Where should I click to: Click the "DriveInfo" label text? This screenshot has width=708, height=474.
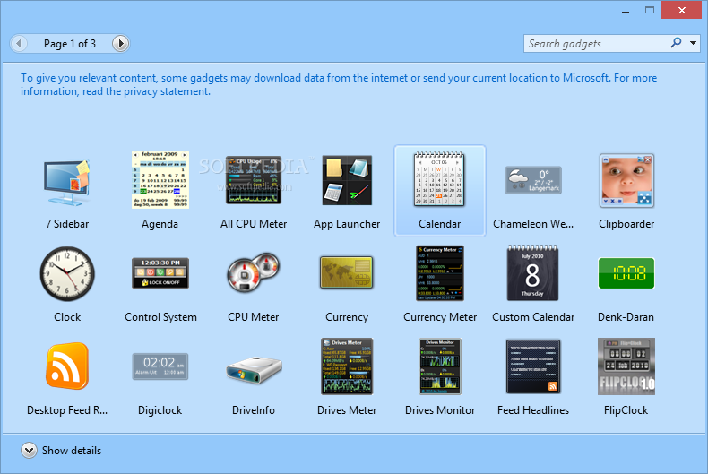coord(254,409)
